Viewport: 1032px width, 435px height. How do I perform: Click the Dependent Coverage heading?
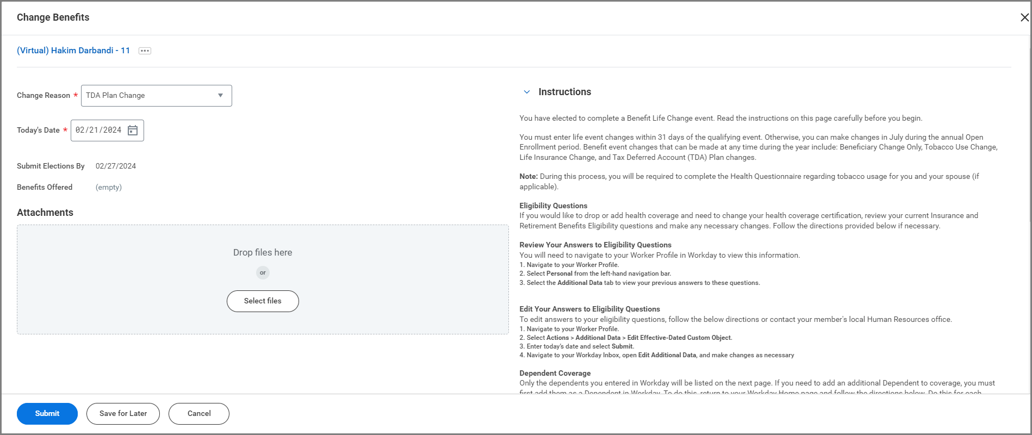pyautogui.click(x=555, y=374)
